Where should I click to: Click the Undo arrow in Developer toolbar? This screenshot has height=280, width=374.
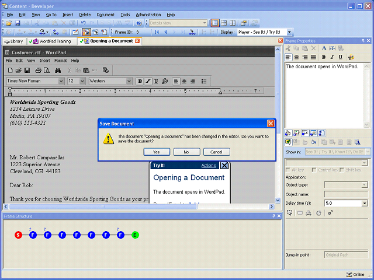pyautogui.click(x=83, y=23)
